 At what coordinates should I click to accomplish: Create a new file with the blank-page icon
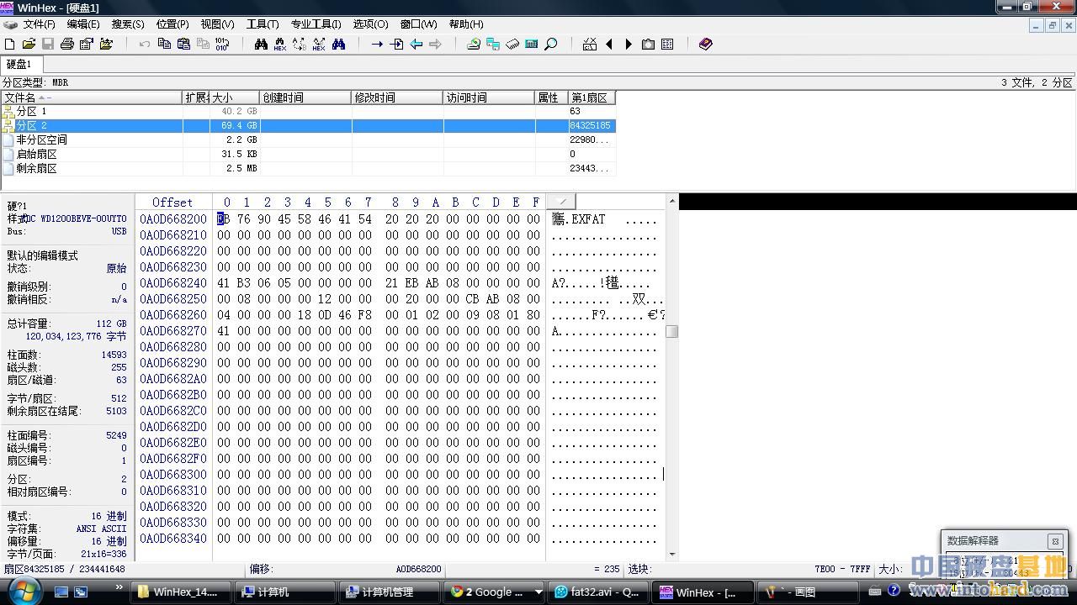(x=10, y=44)
